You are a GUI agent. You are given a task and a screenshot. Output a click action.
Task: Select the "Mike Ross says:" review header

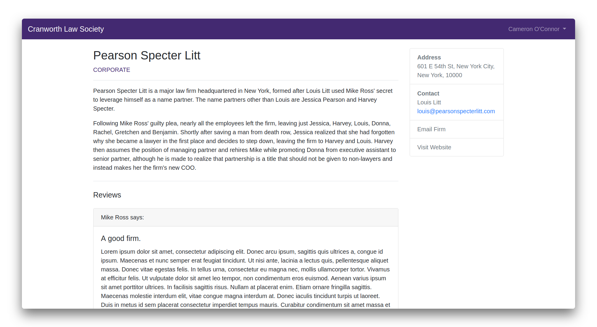pos(122,217)
